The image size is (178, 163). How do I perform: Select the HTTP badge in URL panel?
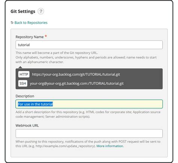[24, 74]
